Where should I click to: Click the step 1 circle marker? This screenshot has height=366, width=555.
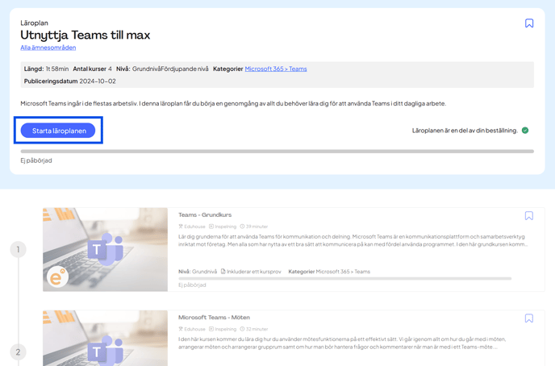(x=19, y=250)
